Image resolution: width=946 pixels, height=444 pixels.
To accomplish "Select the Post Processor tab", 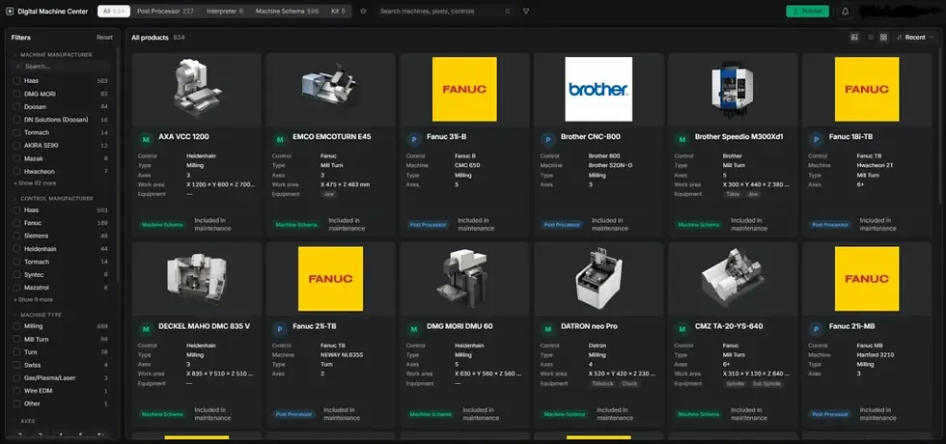I will point(165,11).
